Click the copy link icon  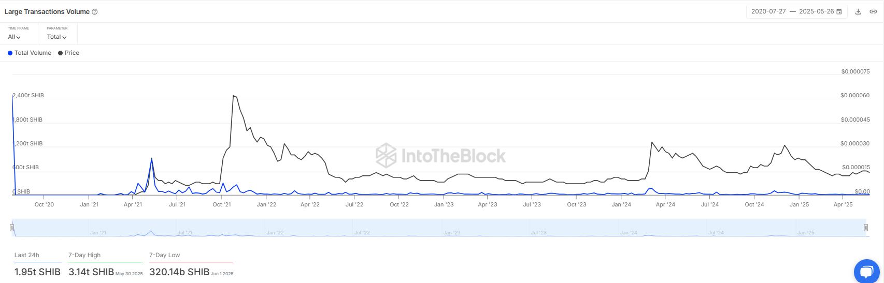tap(873, 11)
